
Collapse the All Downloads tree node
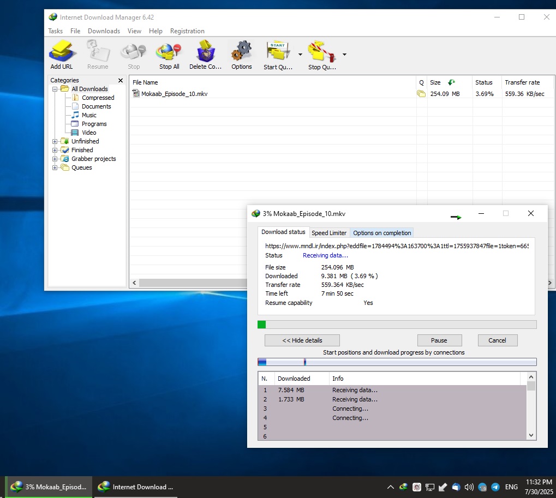(55, 89)
